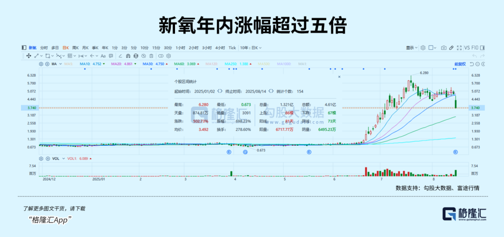Zoom out chart with minus circle

point(478,64)
